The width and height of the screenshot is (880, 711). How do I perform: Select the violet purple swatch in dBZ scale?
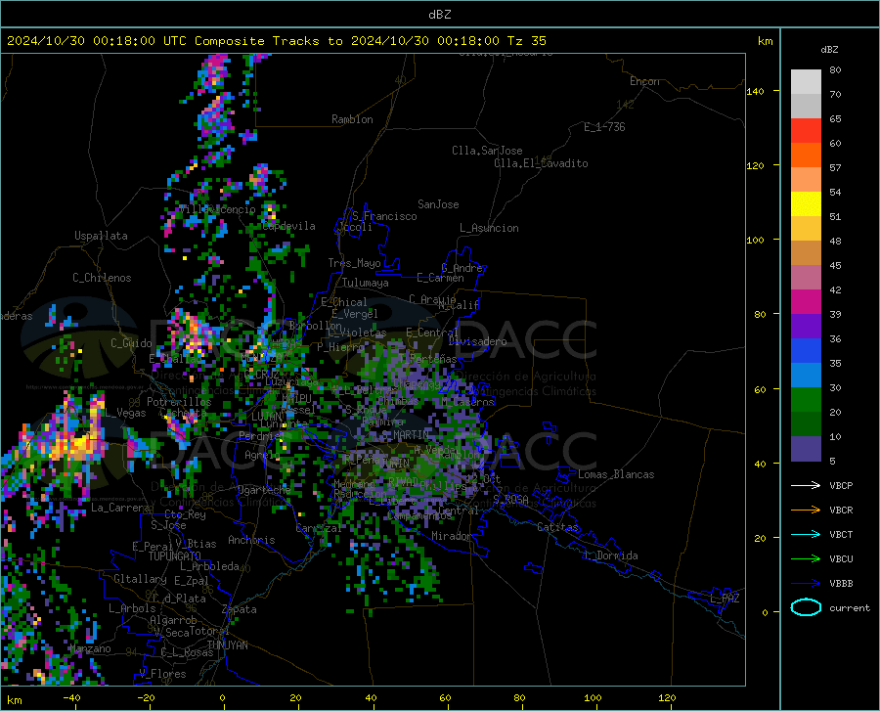coord(806,327)
